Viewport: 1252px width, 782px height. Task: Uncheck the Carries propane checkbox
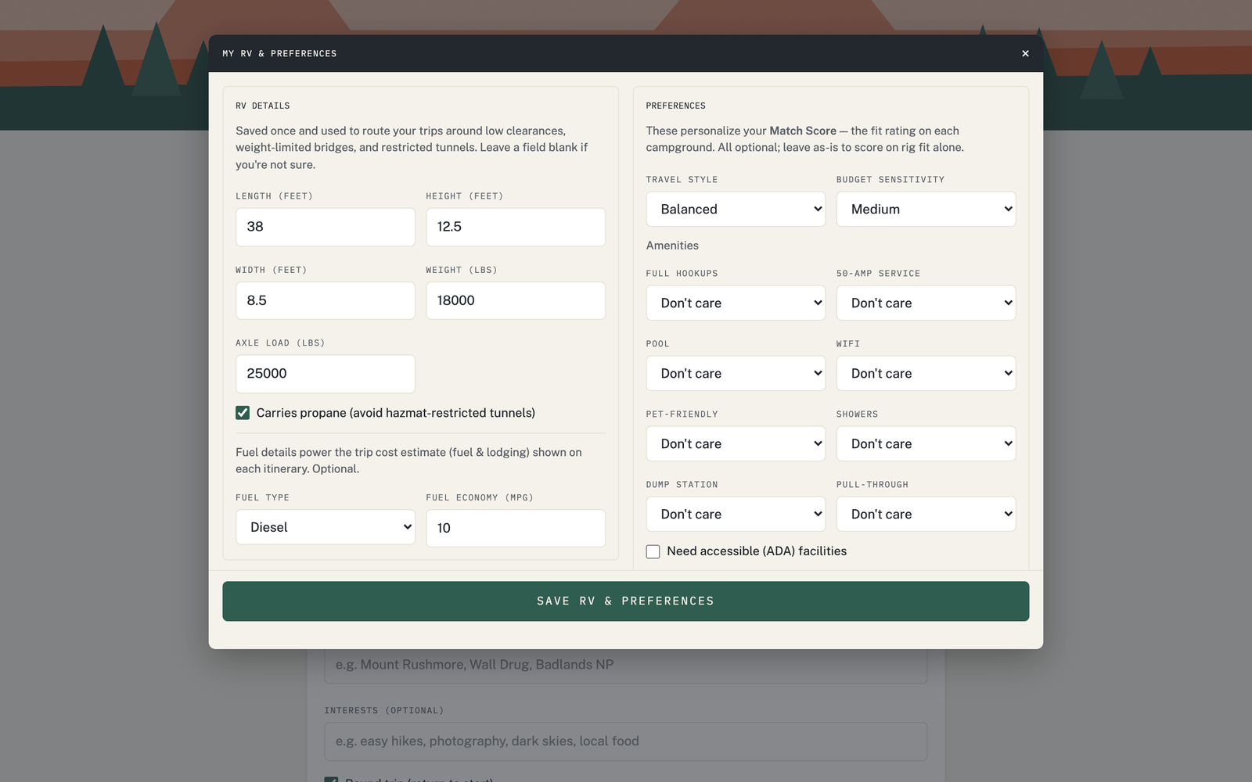tap(243, 413)
